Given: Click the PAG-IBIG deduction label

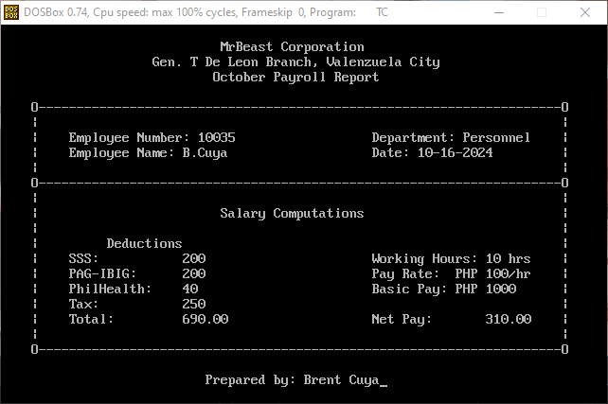Looking at the screenshot, I should pos(102,273).
